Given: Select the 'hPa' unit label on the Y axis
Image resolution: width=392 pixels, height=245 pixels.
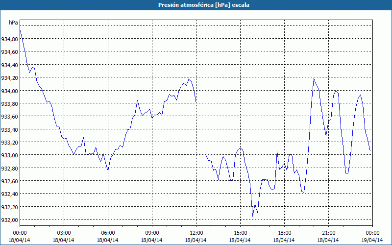Looking at the screenshot, I should coord(13,23).
